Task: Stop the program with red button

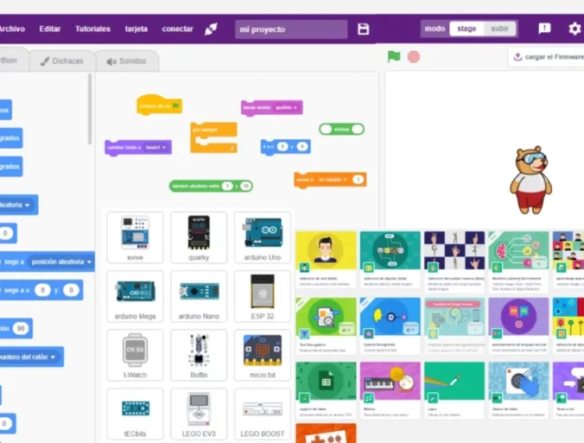Action: (414, 57)
